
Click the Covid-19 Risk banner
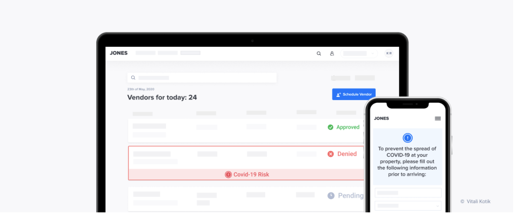click(x=246, y=175)
